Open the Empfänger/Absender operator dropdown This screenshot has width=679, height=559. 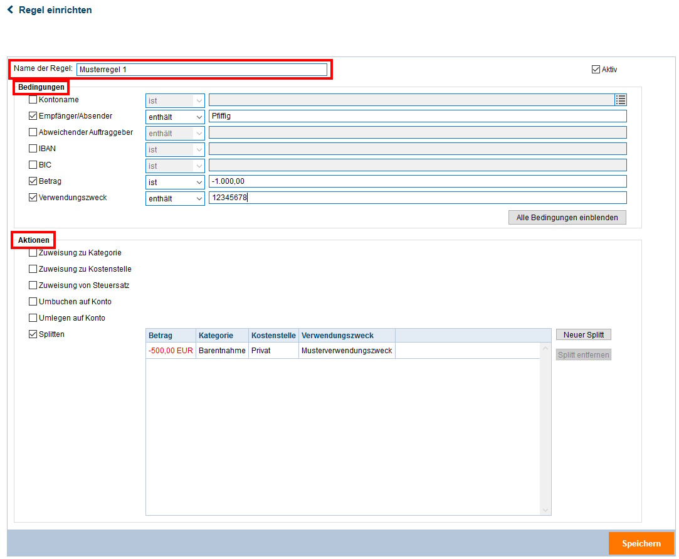pyautogui.click(x=175, y=117)
